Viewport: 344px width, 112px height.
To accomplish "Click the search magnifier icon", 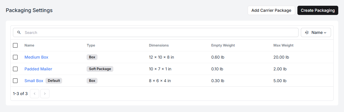I will click(19, 32).
